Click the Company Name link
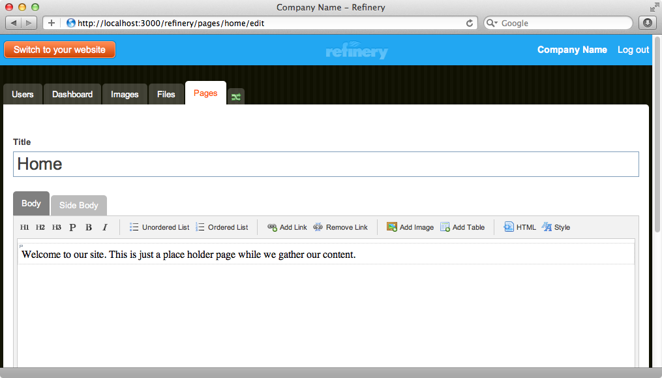The image size is (662, 378). tap(572, 50)
